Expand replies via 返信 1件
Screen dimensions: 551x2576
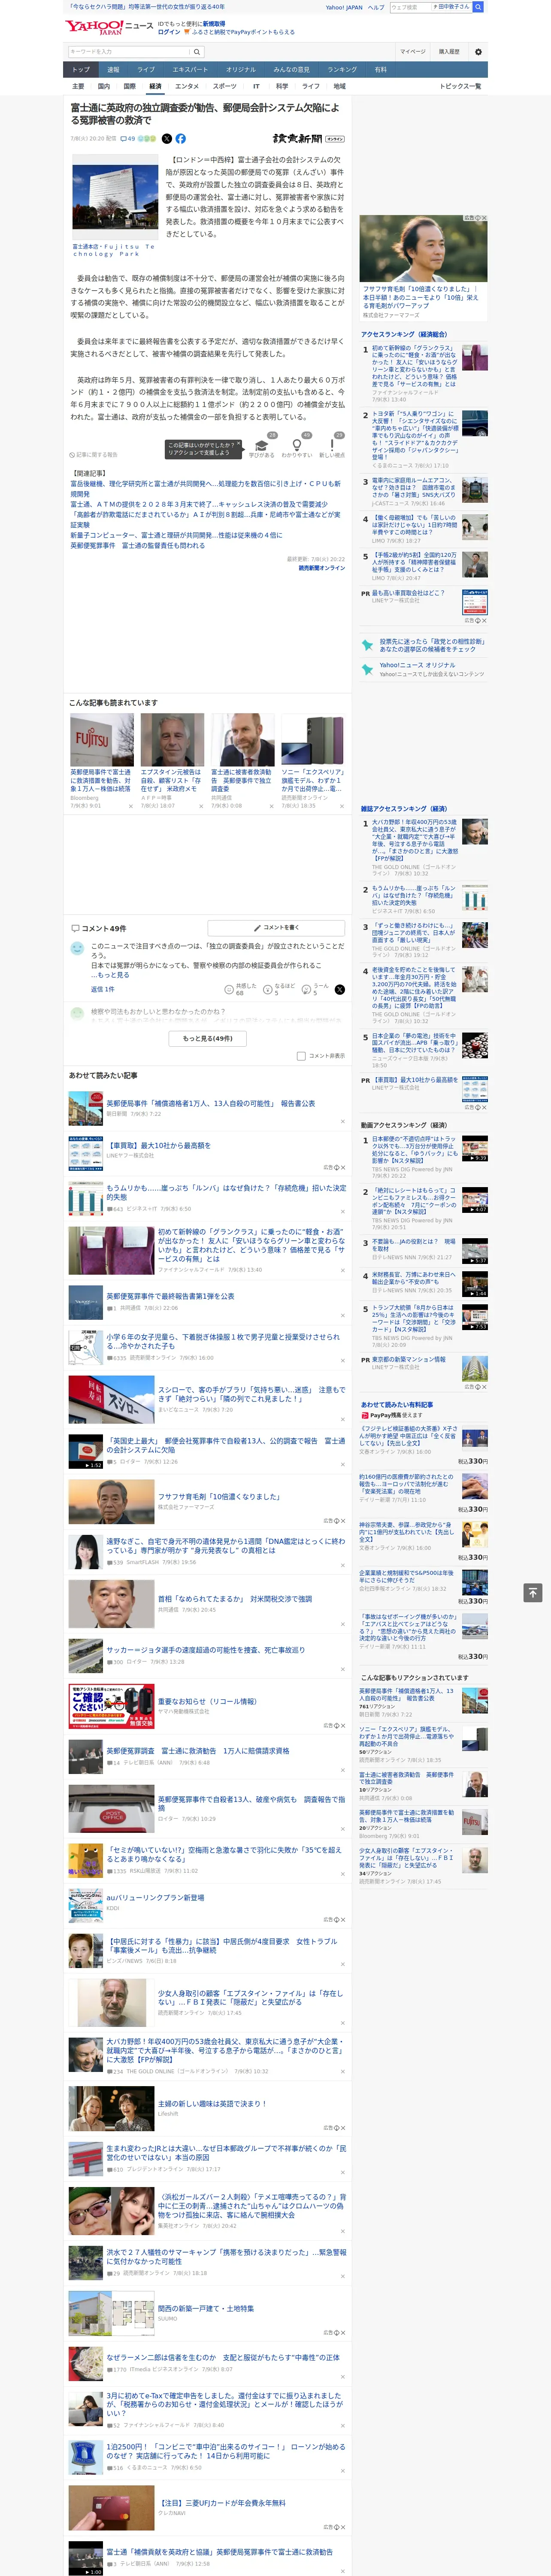click(x=102, y=989)
